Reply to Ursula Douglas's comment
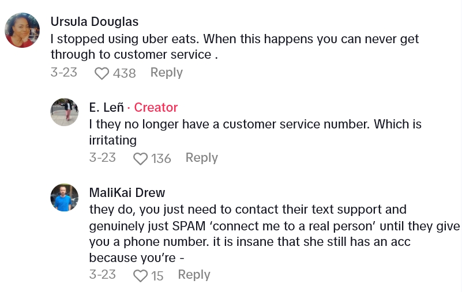462x292 pixels. (166, 73)
